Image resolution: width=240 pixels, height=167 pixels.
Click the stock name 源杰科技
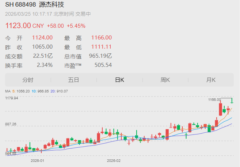[52, 5]
